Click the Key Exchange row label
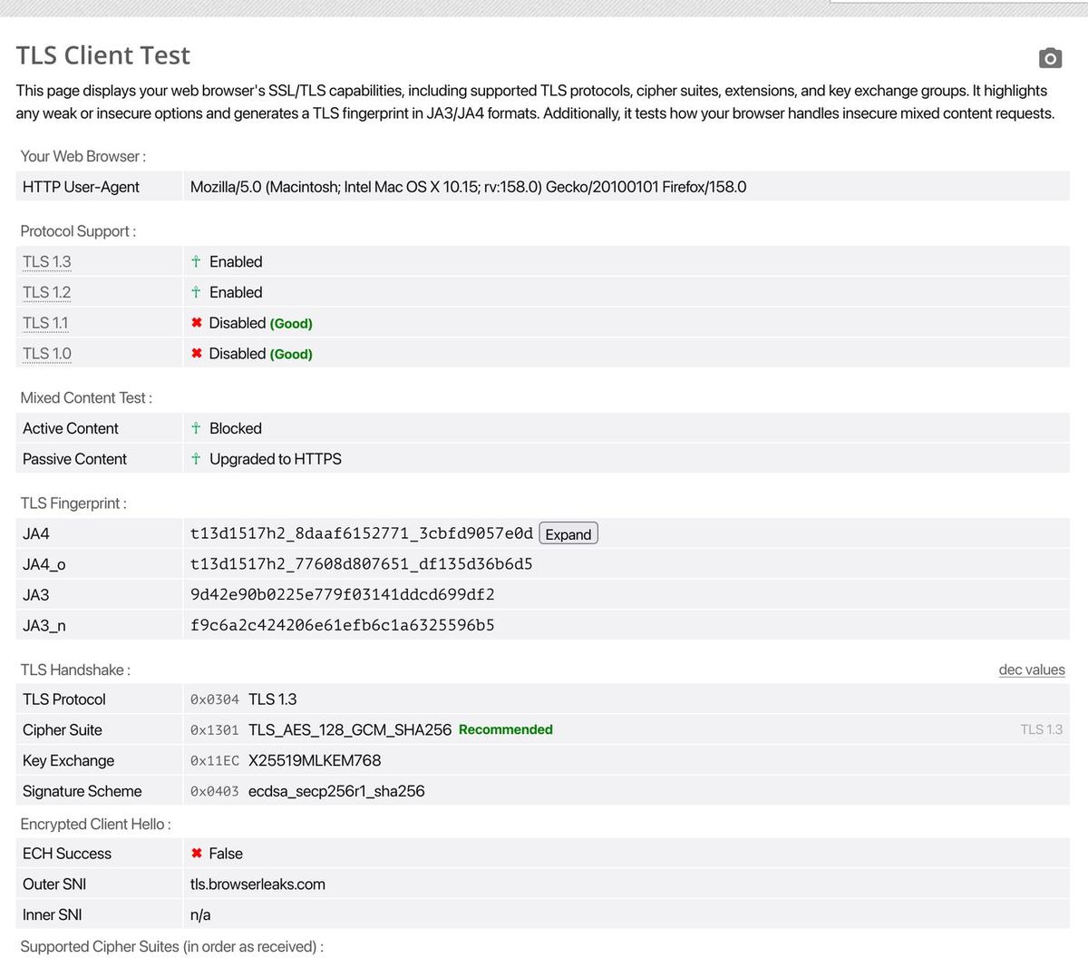This screenshot has height=958, width=1088. 69,760
